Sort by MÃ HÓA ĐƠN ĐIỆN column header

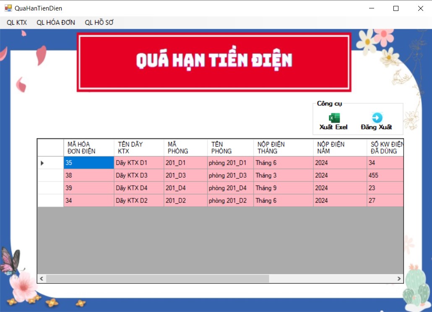point(89,147)
